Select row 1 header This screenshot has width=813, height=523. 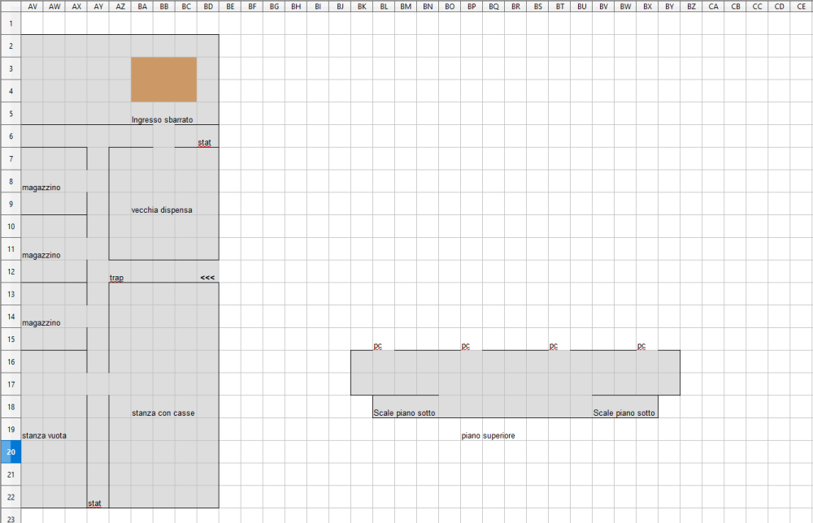[x=10, y=24]
